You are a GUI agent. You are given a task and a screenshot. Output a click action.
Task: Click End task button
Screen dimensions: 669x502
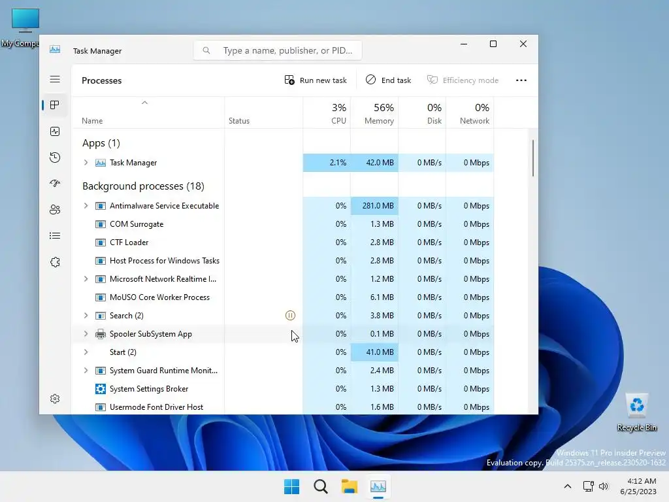(x=388, y=80)
